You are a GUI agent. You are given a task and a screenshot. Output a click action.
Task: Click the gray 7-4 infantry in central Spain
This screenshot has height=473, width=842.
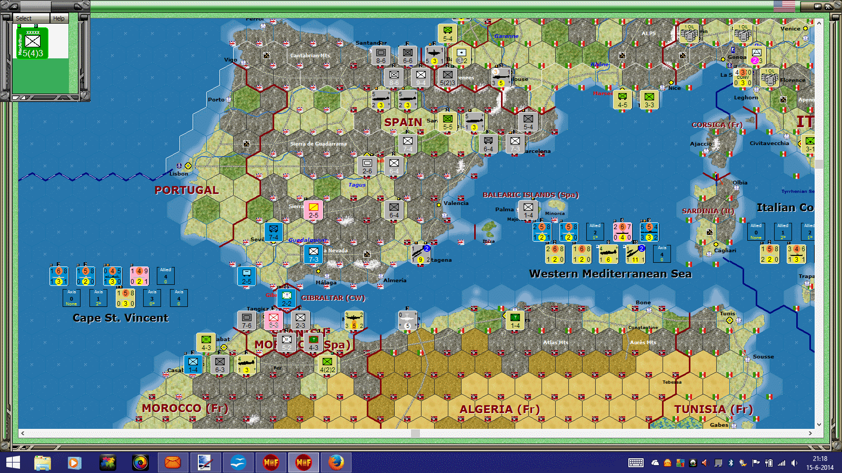coord(407,144)
